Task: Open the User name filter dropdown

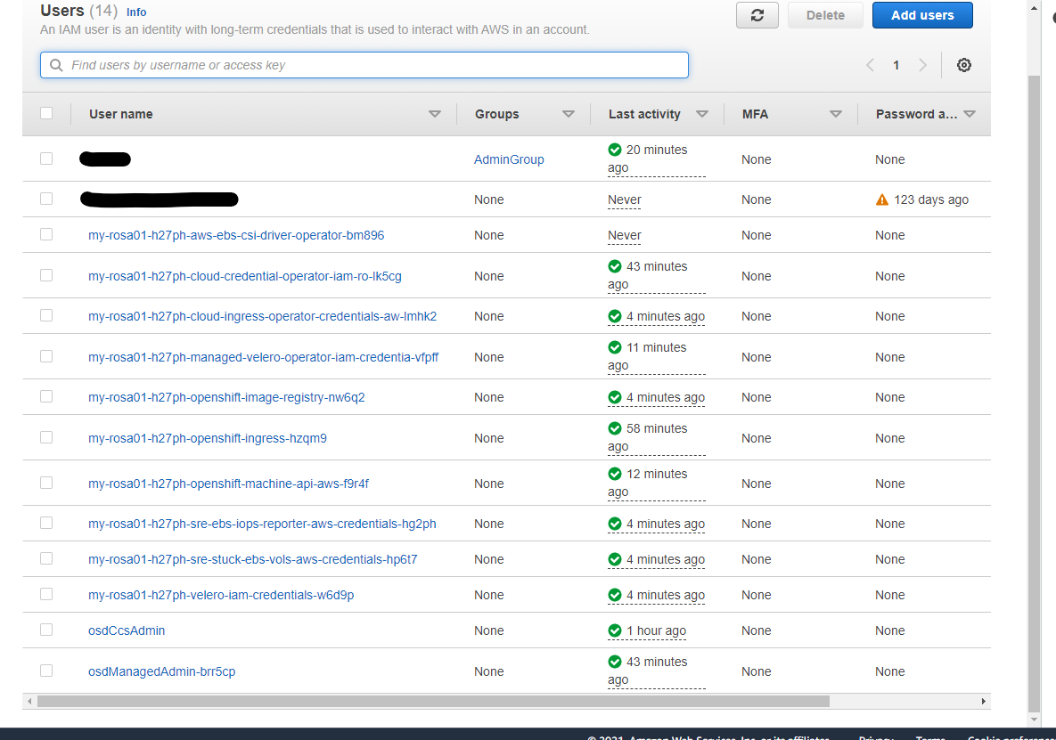Action: (x=435, y=113)
